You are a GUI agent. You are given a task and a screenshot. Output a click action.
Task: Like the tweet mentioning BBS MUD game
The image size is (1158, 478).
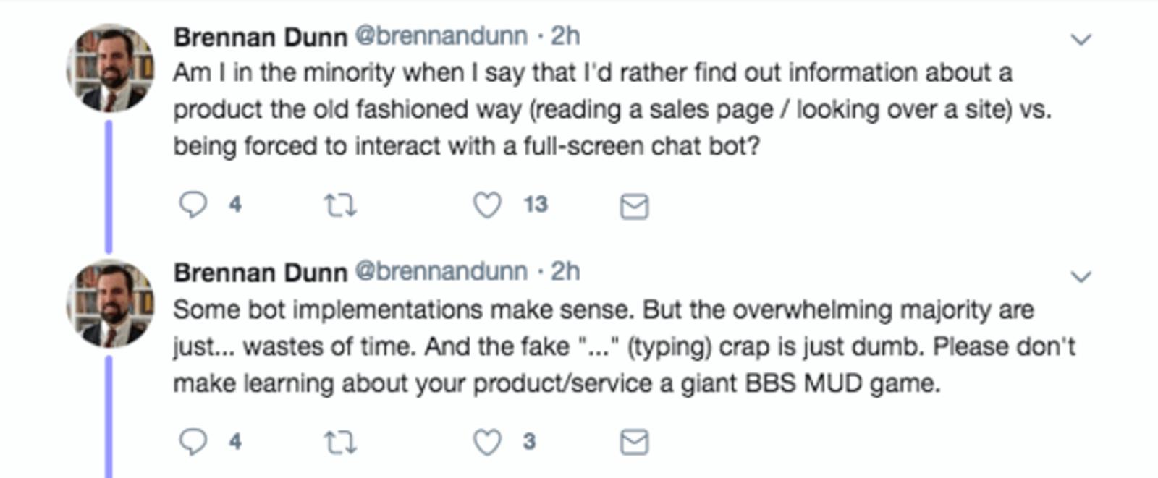487,440
